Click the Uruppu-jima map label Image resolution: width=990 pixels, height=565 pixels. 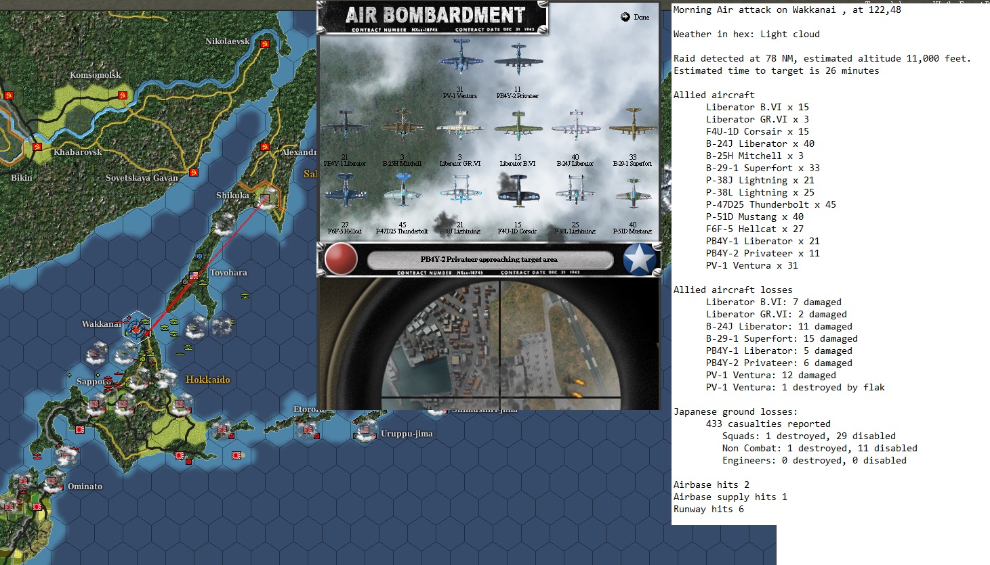click(407, 434)
